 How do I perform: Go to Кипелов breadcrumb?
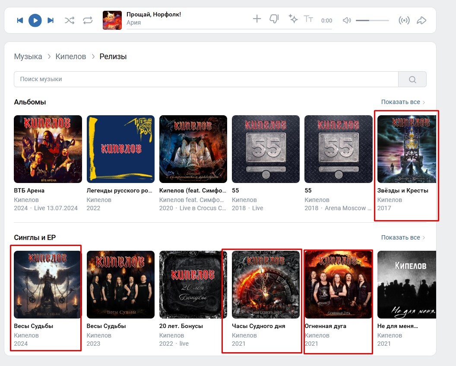(x=71, y=57)
